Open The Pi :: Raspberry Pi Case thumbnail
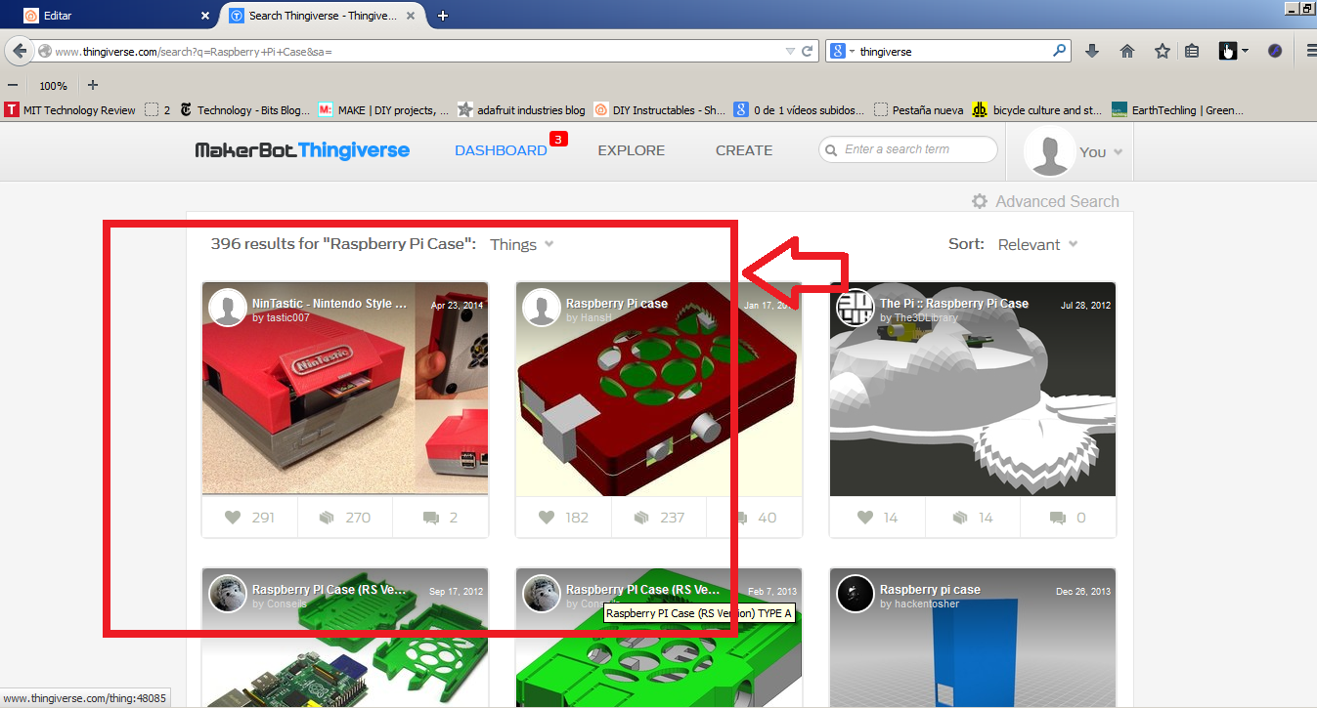This screenshot has width=1317, height=708. 973,389
